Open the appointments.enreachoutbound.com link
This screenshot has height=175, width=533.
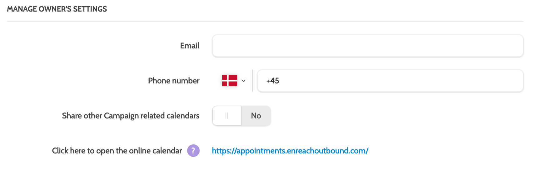(290, 151)
